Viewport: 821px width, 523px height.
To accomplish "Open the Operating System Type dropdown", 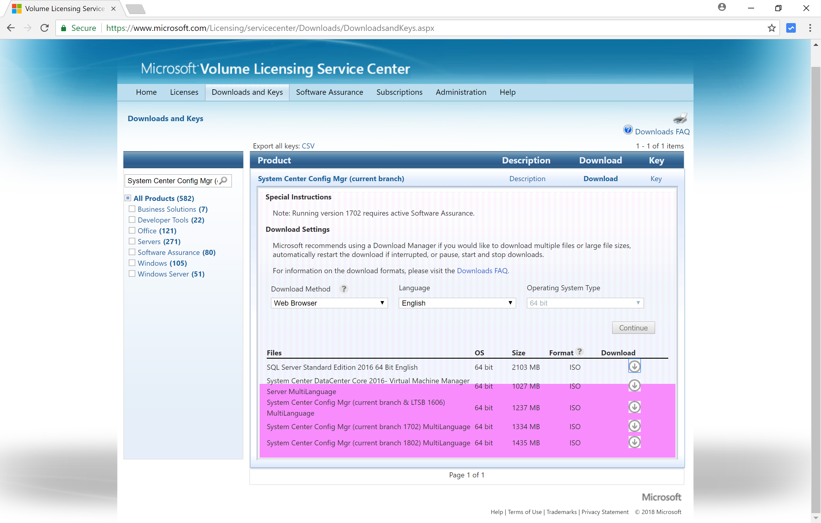I will coord(585,303).
